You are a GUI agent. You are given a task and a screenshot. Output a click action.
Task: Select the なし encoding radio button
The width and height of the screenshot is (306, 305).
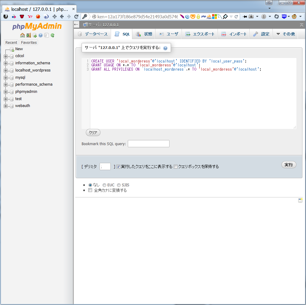coord(90,185)
